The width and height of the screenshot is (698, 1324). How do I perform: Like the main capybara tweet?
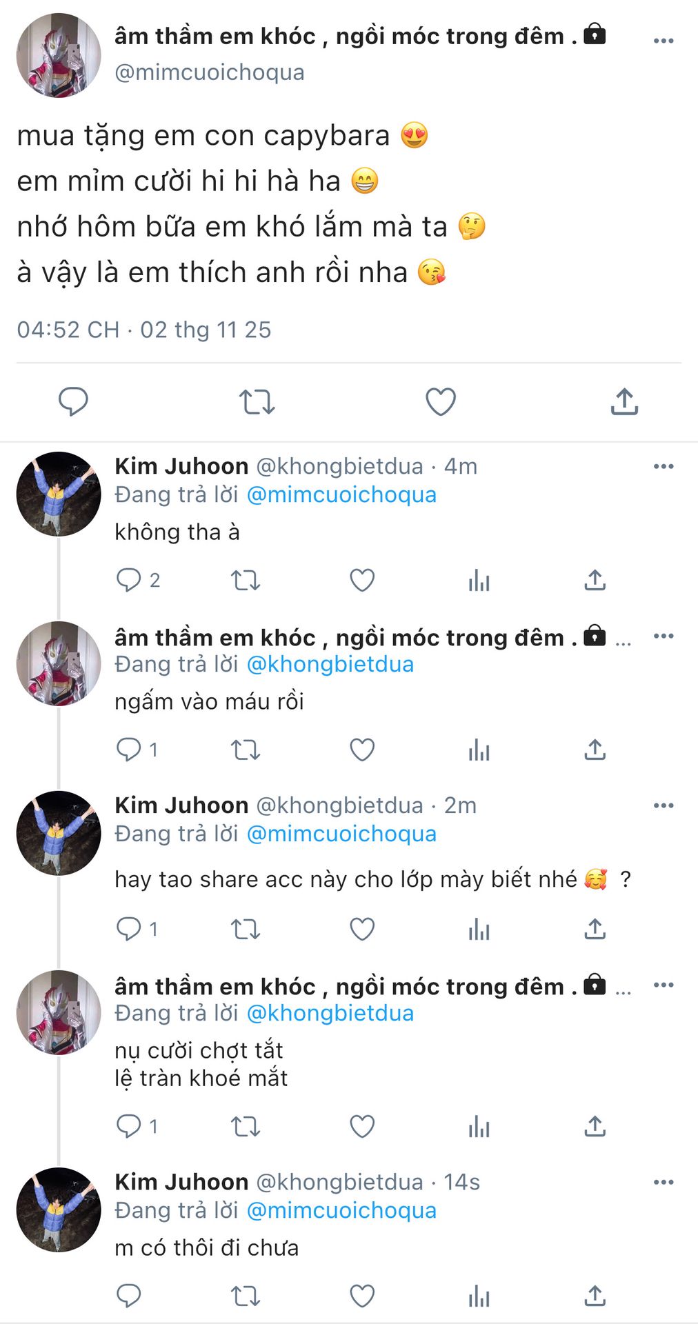click(440, 401)
